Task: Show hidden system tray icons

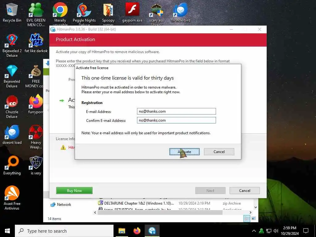Action: tap(254, 231)
